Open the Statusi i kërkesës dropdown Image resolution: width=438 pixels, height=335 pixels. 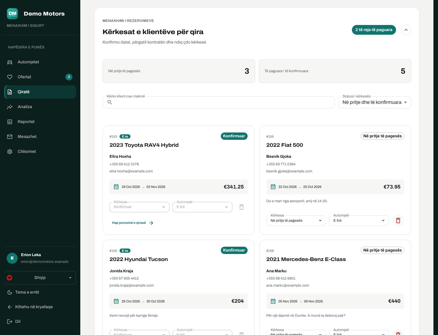[375, 102]
